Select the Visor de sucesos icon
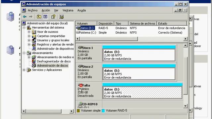Screen dimensions: 212x119 34,32
